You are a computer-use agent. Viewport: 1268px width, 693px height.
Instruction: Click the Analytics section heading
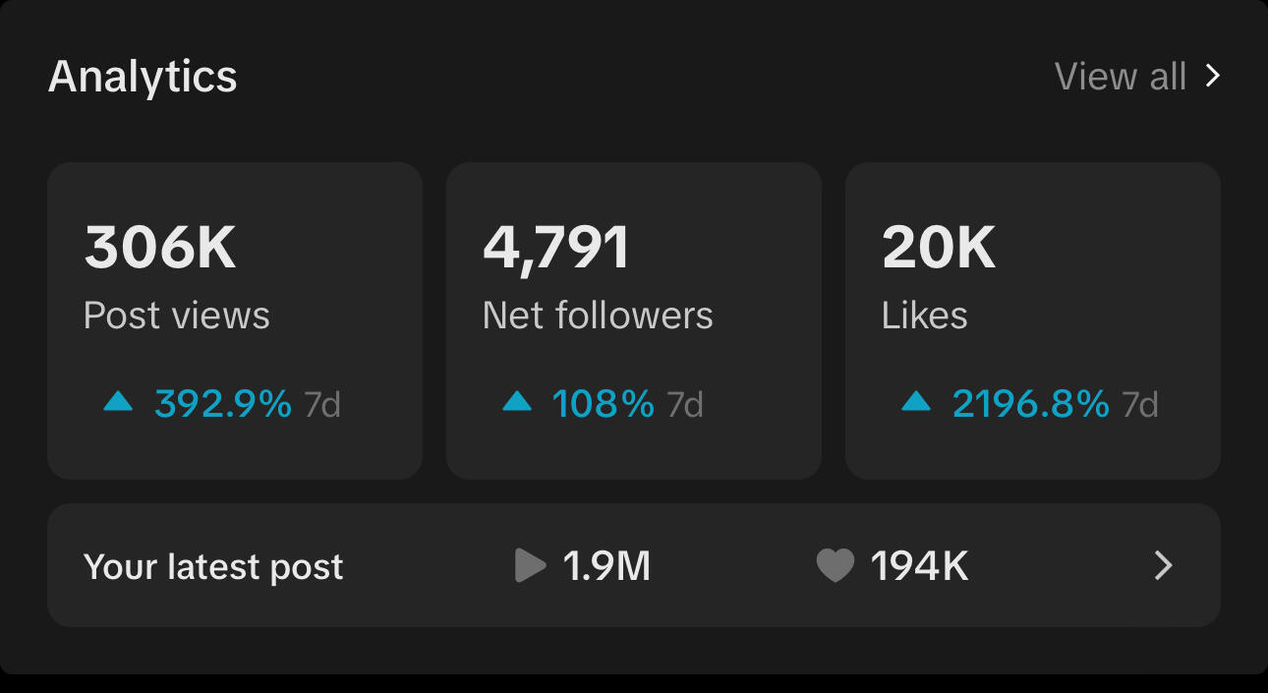pyautogui.click(x=143, y=77)
